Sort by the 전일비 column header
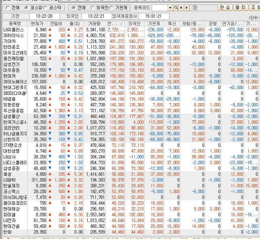260x239 pixels. tap(56, 23)
